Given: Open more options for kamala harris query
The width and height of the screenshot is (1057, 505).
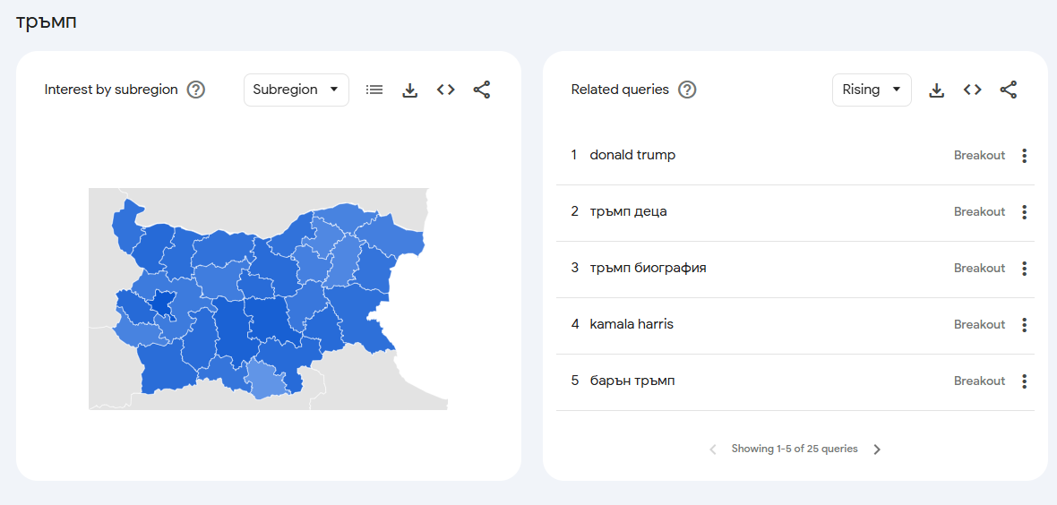Looking at the screenshot, I should tap(1025, 325).
